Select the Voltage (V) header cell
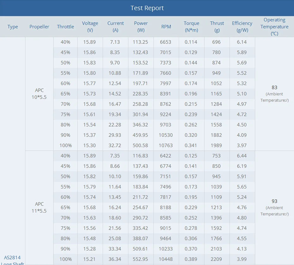 [x=90, y=27]
